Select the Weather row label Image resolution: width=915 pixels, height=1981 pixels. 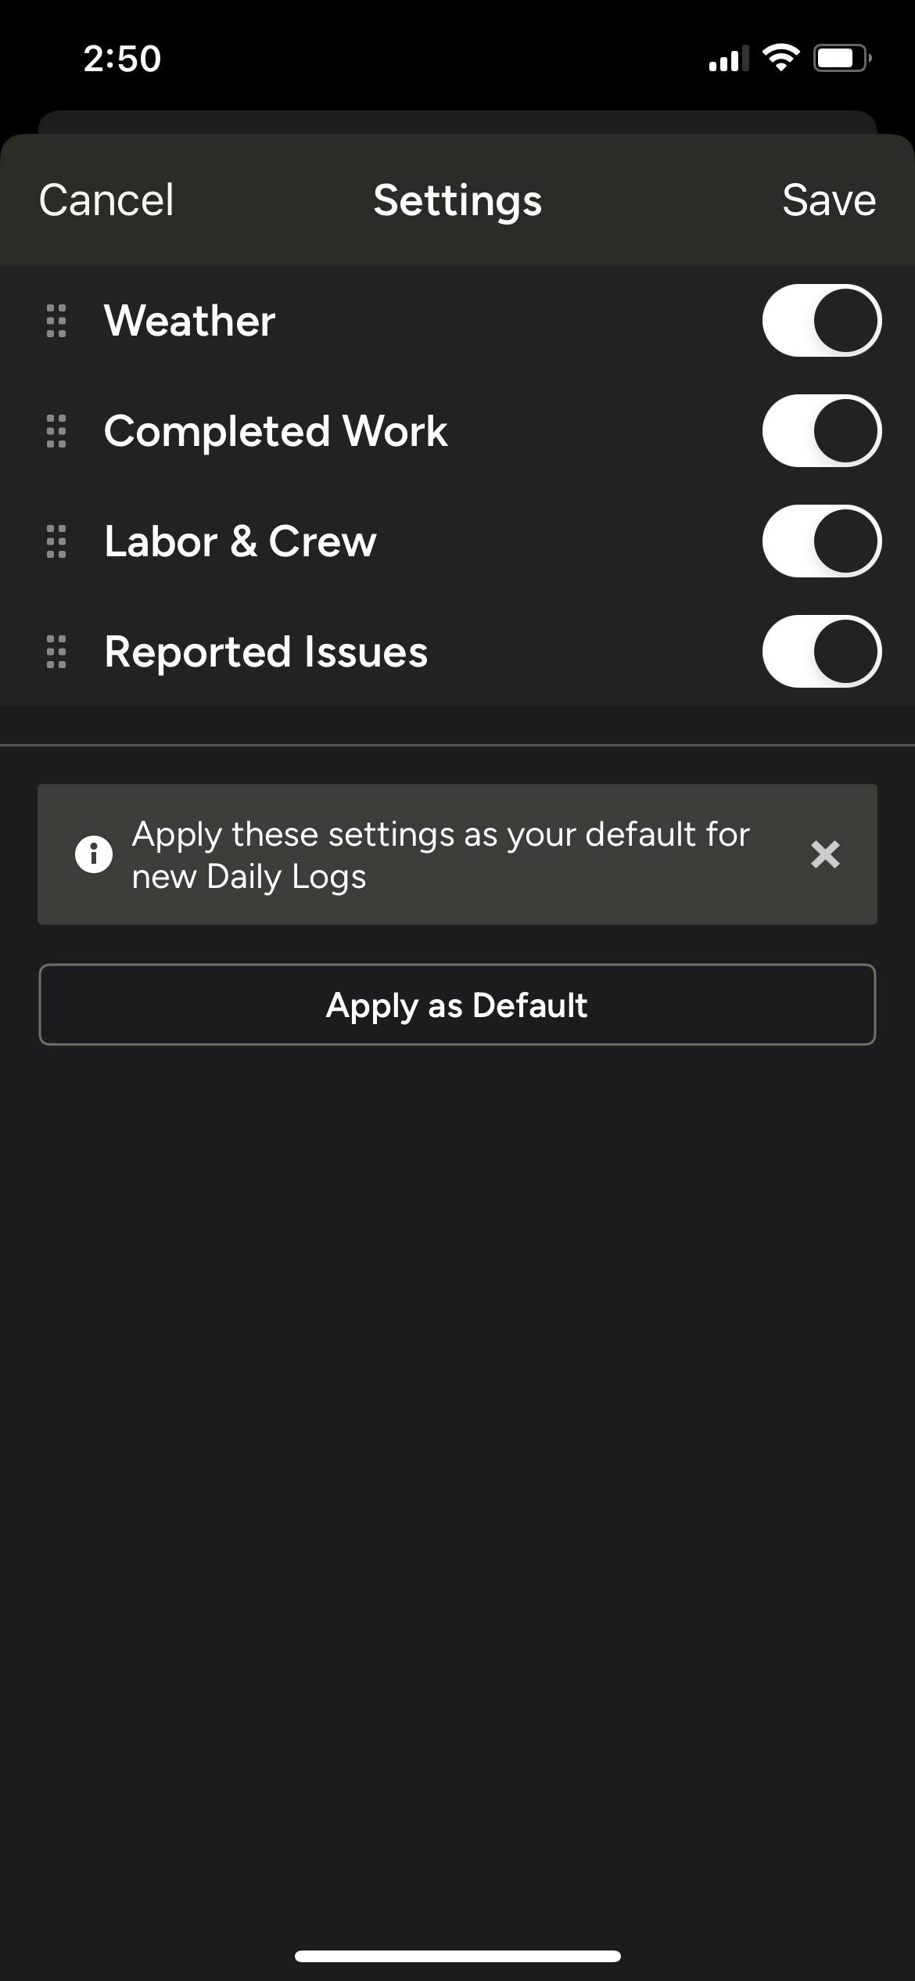click(x=190, y=321)
